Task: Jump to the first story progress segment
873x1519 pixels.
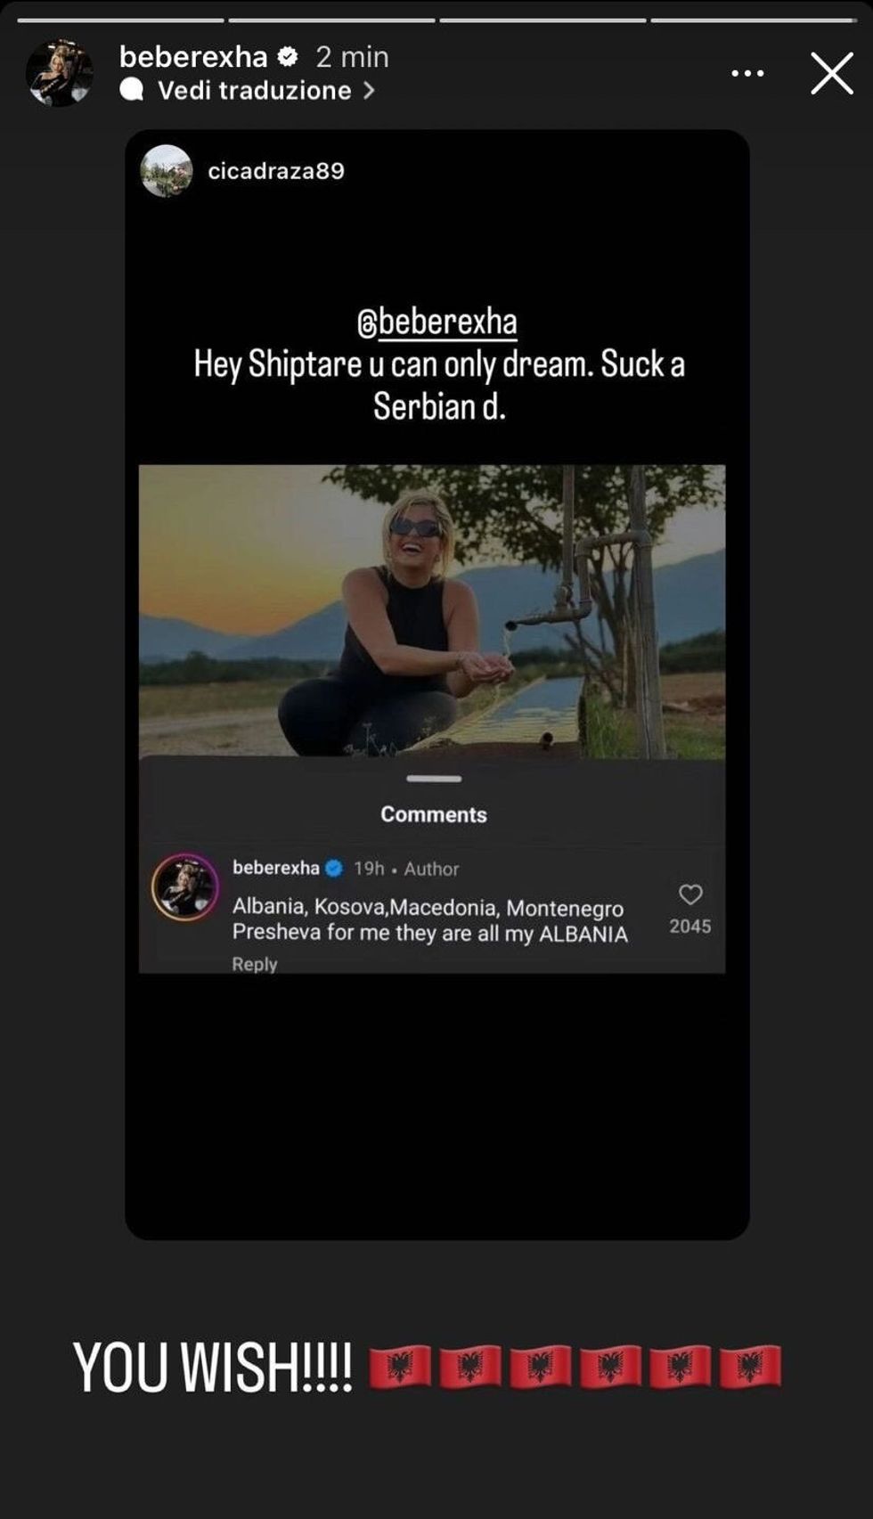Action: 120,20
